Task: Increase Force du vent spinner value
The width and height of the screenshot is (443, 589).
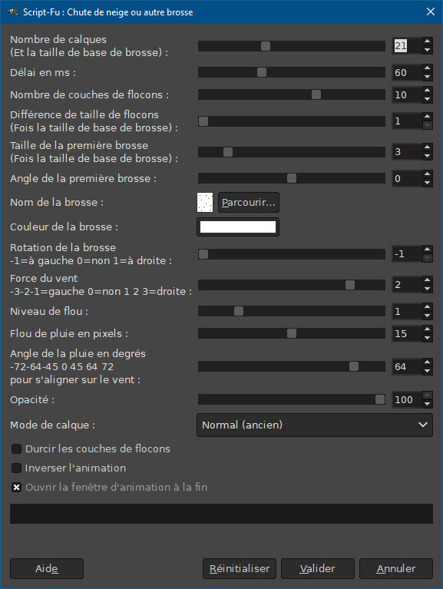Action: tap(427, 280)
